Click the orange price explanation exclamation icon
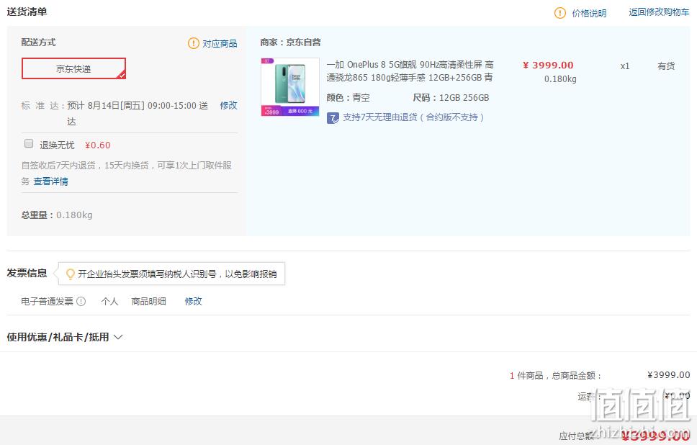This screenshot has height=445, width=697. pos(559,13)
